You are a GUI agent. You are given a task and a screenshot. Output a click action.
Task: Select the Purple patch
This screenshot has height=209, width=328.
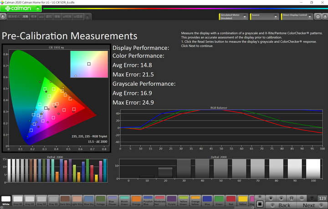tap(172, 200)
